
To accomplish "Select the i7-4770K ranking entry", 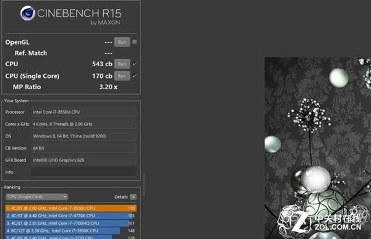I will pyautogui.click(x=70, y=216).
